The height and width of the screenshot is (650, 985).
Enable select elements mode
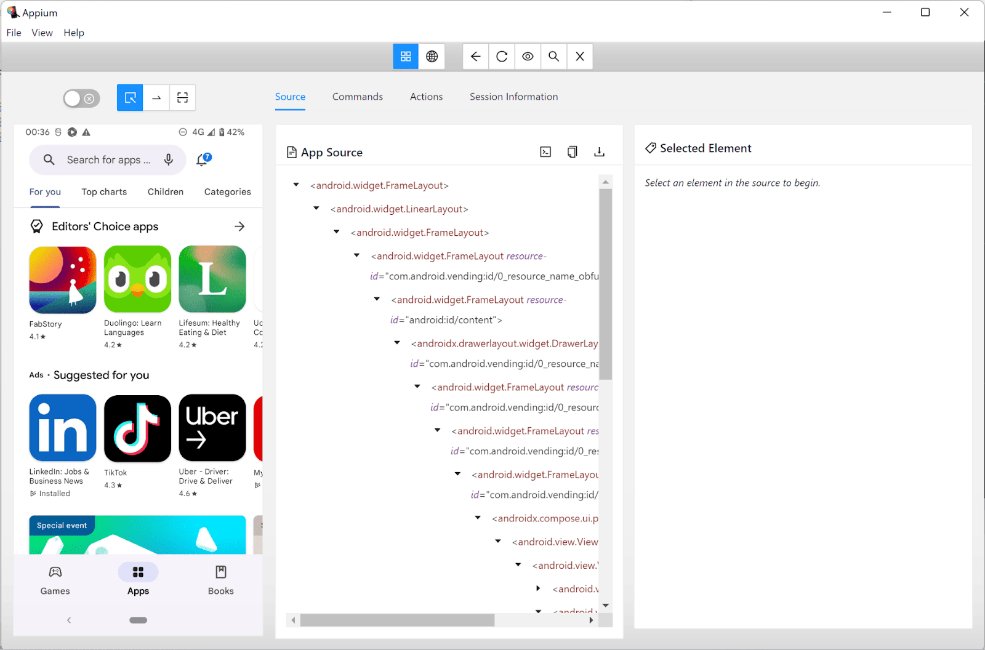(130, 98)
